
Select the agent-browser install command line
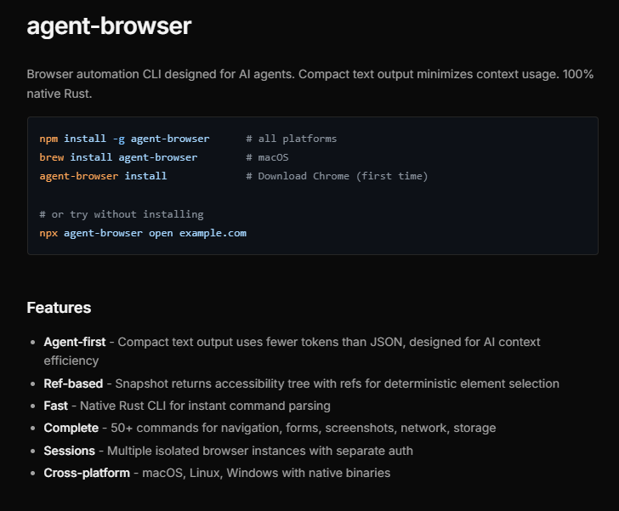point(103,176)
